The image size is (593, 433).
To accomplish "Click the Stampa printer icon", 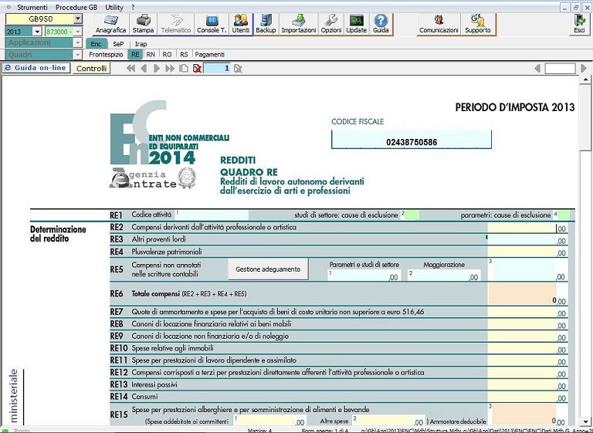I will [x=143, y=24].
